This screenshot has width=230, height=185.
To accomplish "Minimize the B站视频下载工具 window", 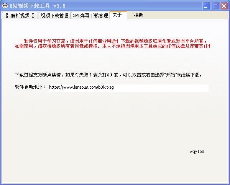I will coord(206,6).
